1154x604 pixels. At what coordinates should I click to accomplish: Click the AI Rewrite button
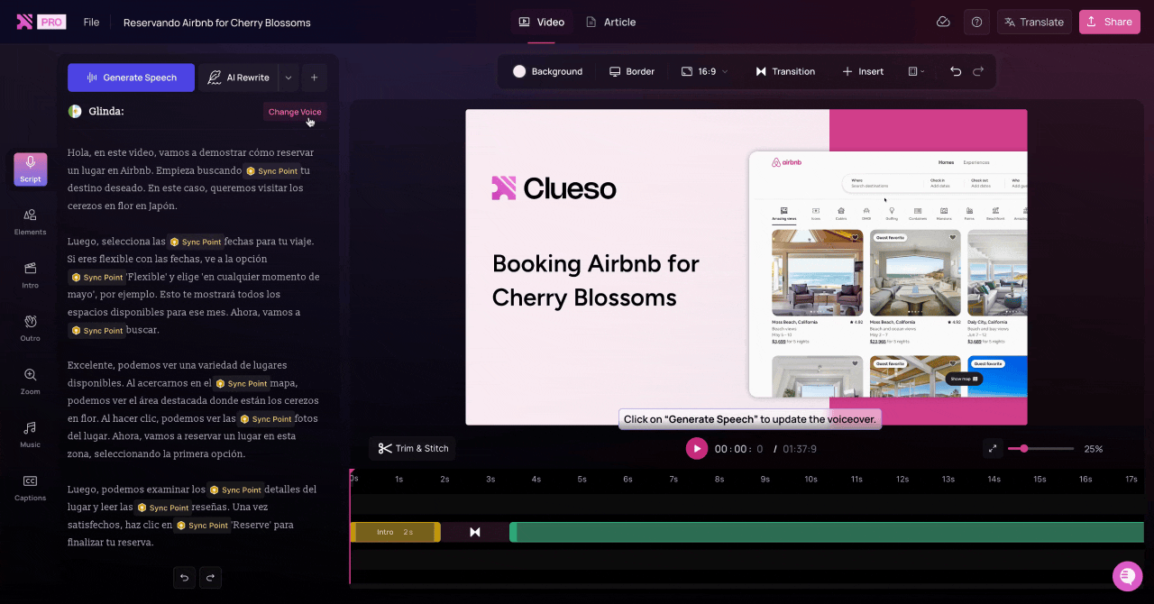pyautogui.click(x=238, y=78)
